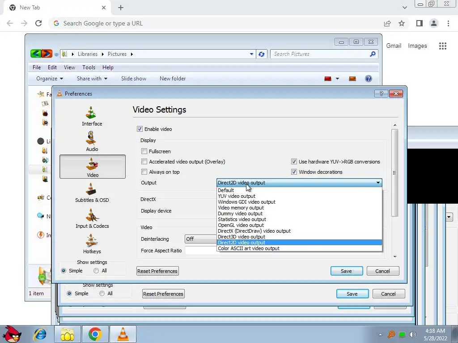Open the Subtitles & OSD category

(x=92, y=192)
